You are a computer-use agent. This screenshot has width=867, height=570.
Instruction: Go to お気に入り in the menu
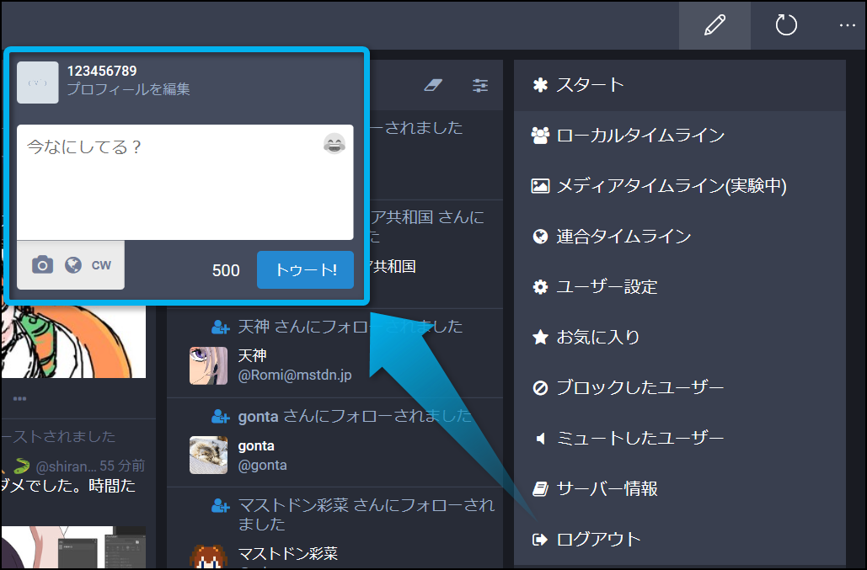[598, 338]
